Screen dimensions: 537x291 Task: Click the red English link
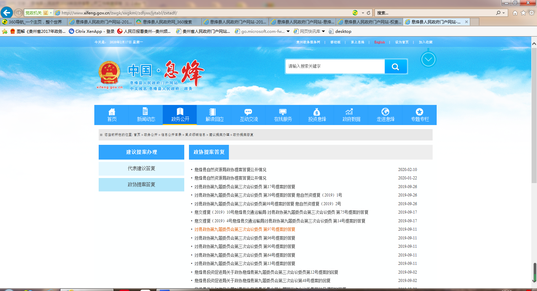[380, 42]
